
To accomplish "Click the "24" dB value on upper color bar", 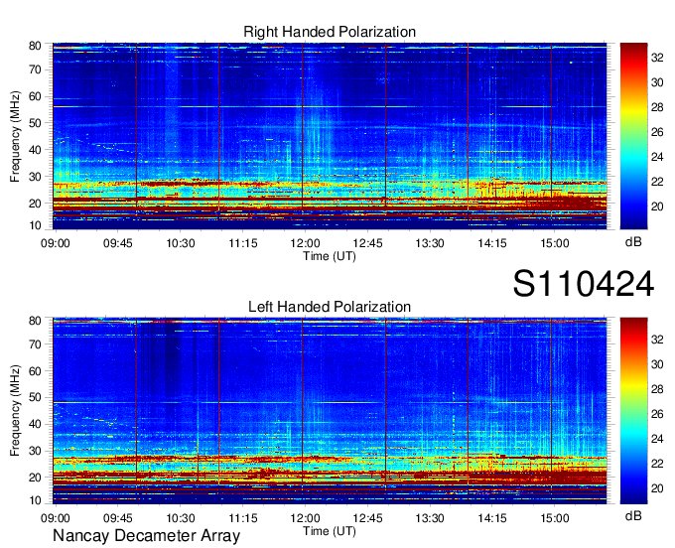I will 657,157.
